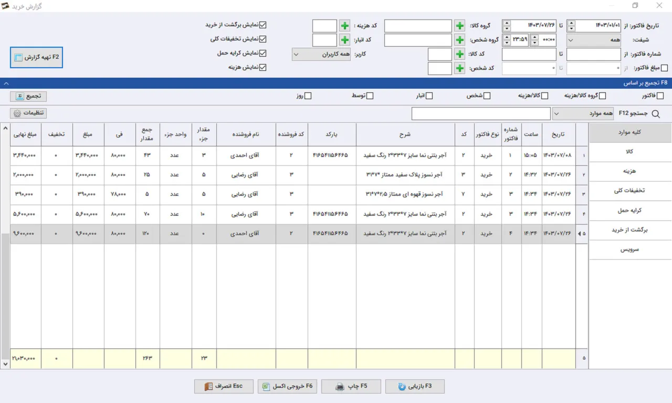Click the تجمیع aggregate button
Image resolution: width=672 pixels, height=403 pixels.
(28, 96)
